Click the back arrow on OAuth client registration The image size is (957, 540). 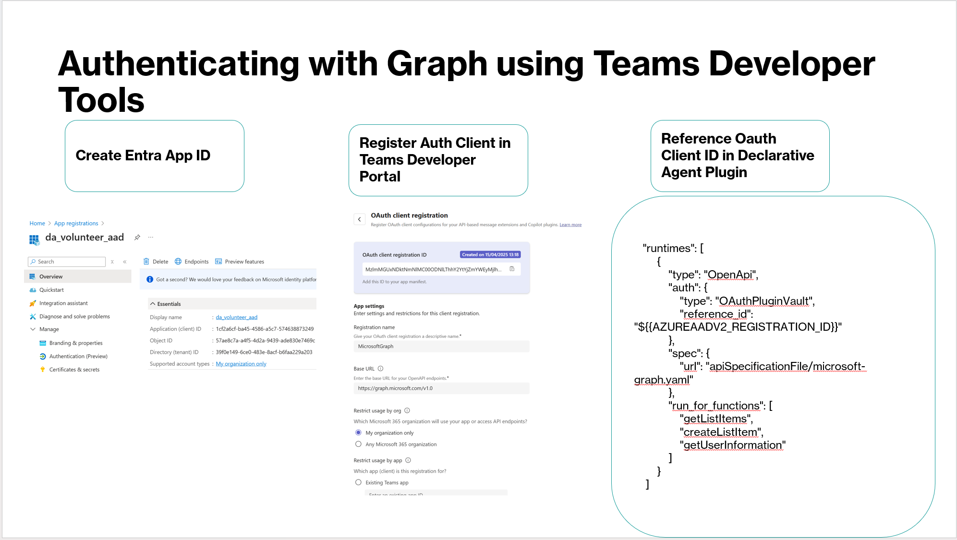359,219
